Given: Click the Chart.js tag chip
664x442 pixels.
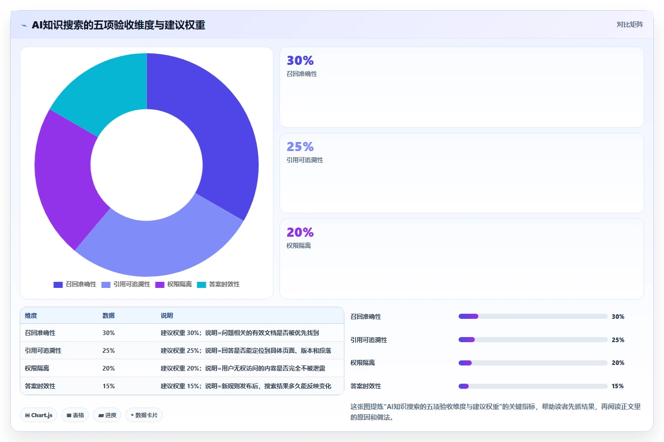Looking at the screenshot, I should pos(39,415).
